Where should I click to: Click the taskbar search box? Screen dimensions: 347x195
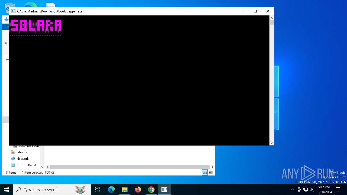pyautogui.click(x=52, y=190)
